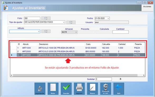Viewport: 155px width, 97px height.
Task: Create new adjustment with Nuevo
Action: [93, 89]
